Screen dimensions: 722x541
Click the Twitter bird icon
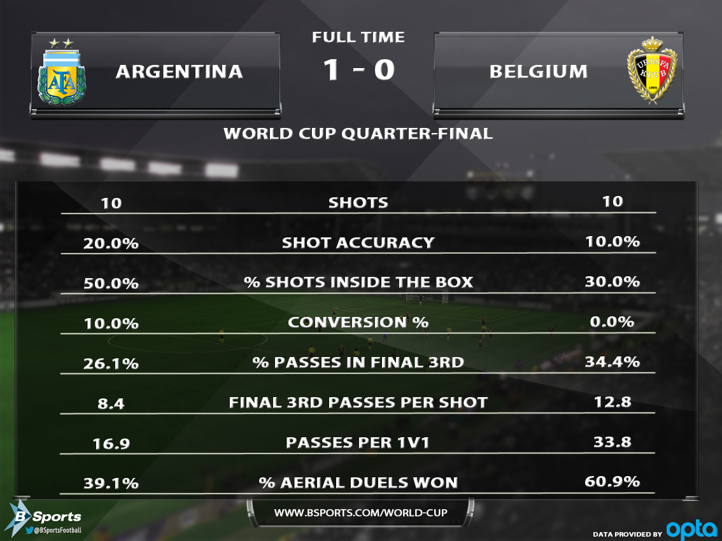tap(29, 530)
